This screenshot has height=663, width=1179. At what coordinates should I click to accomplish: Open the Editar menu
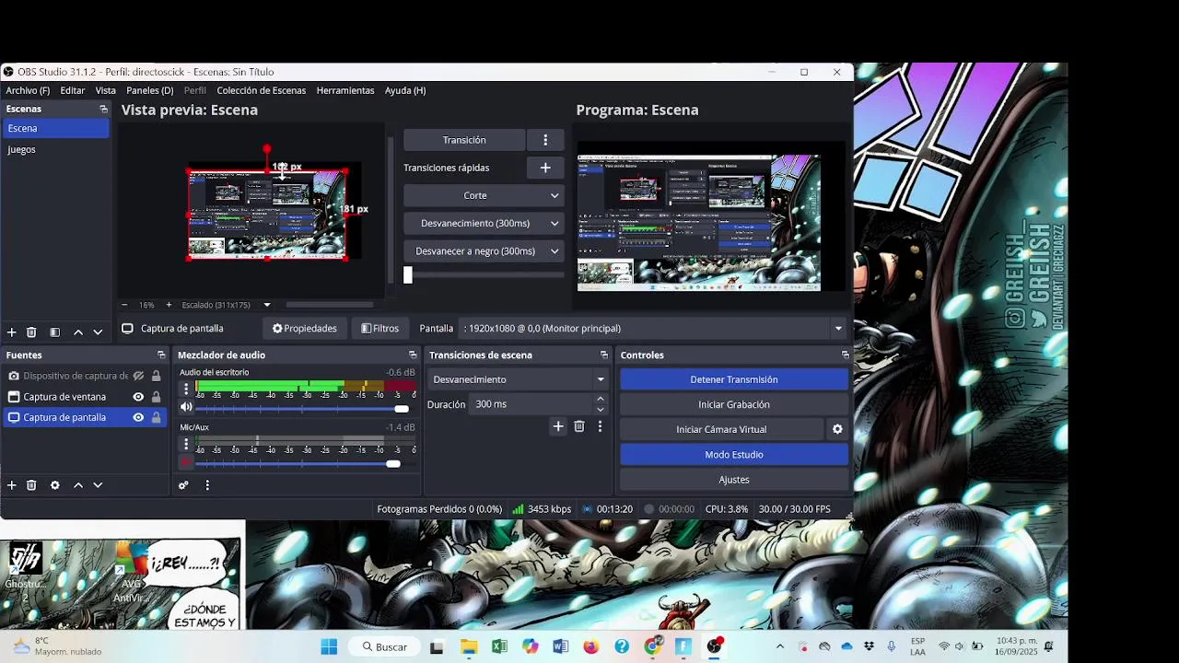tap(73, 90)
